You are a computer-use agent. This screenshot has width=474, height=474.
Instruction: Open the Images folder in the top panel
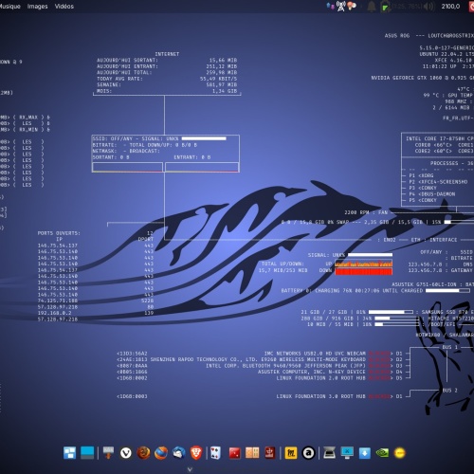(x=37, y=7)
